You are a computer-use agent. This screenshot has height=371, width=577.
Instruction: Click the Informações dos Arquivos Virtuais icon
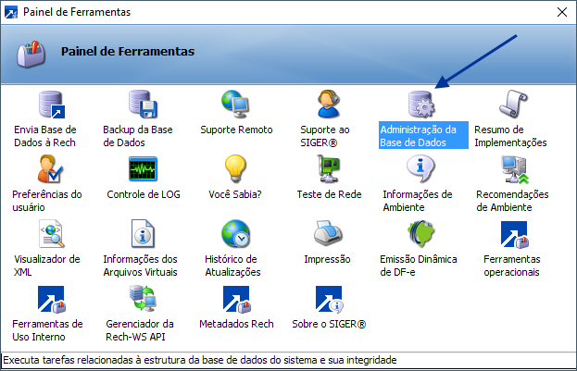tap(144, 234)
